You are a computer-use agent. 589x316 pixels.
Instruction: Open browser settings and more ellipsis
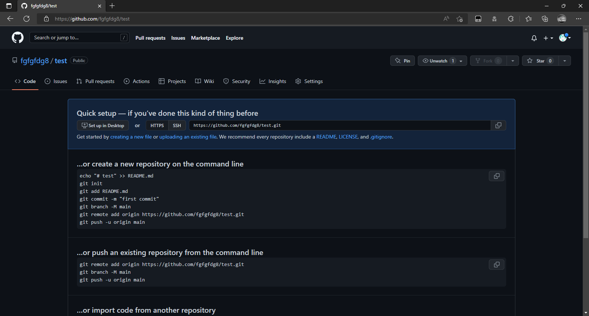point(579,19)
